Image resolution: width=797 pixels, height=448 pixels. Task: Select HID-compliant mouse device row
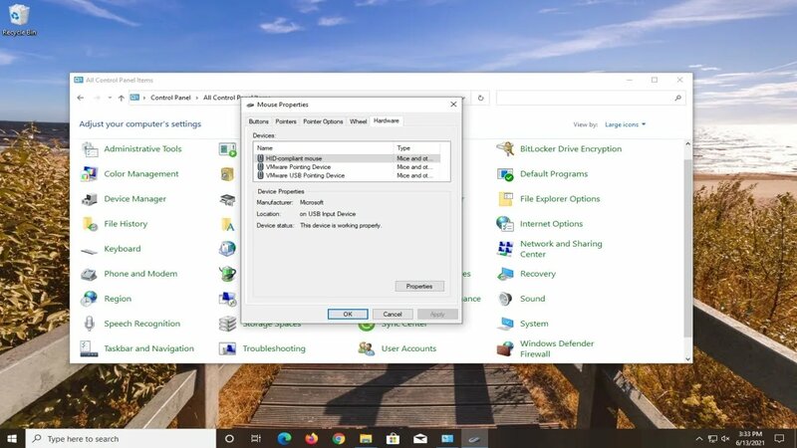click(347, 158)
